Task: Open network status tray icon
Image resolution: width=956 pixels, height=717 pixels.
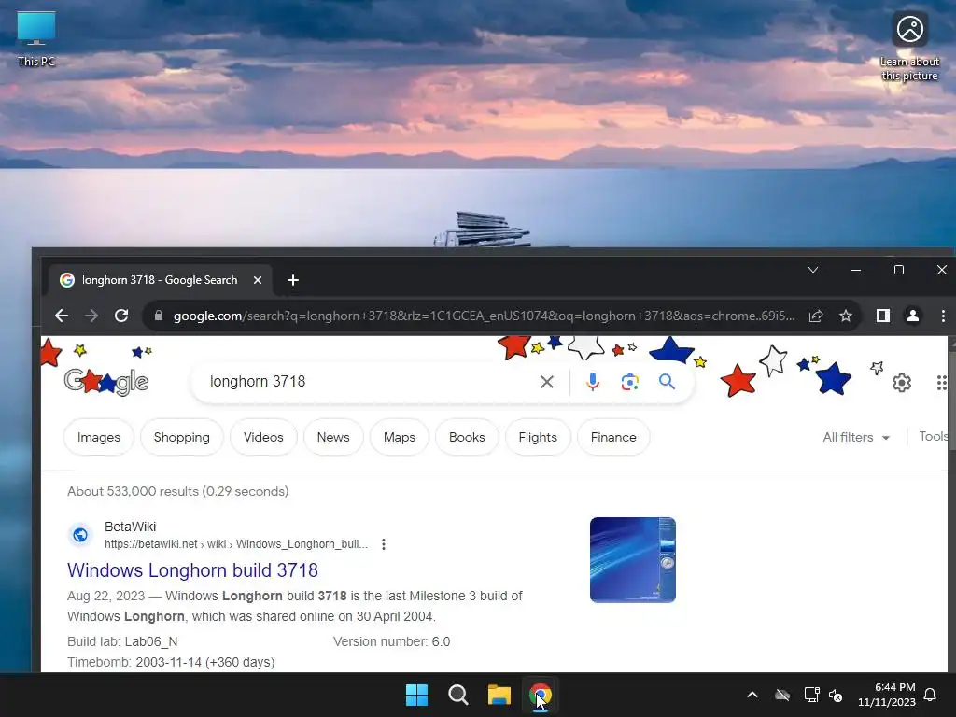Action: coord(811,695)
